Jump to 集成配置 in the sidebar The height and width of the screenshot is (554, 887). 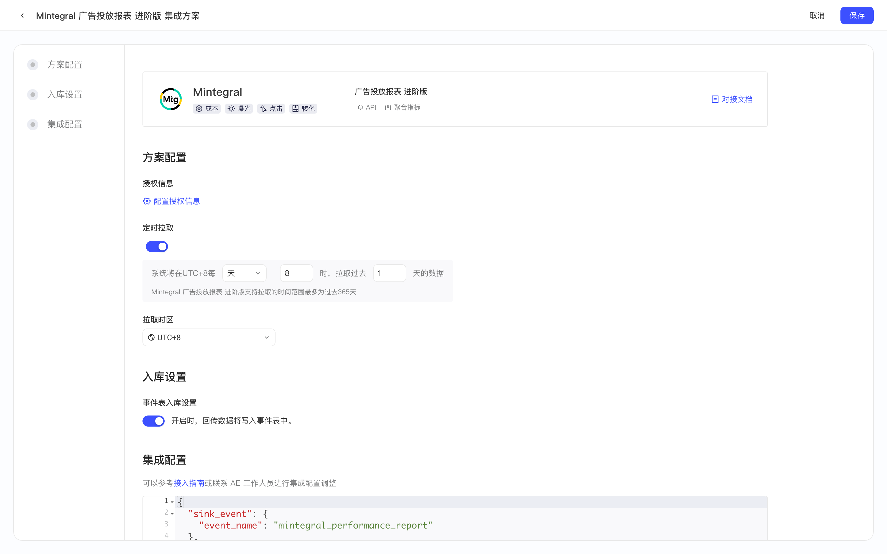pos(65,125)
